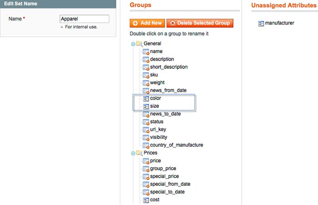The height and width of the screenshot is (205, 318).
Task: Select the size attribute icon
Action: pos(146,106)
